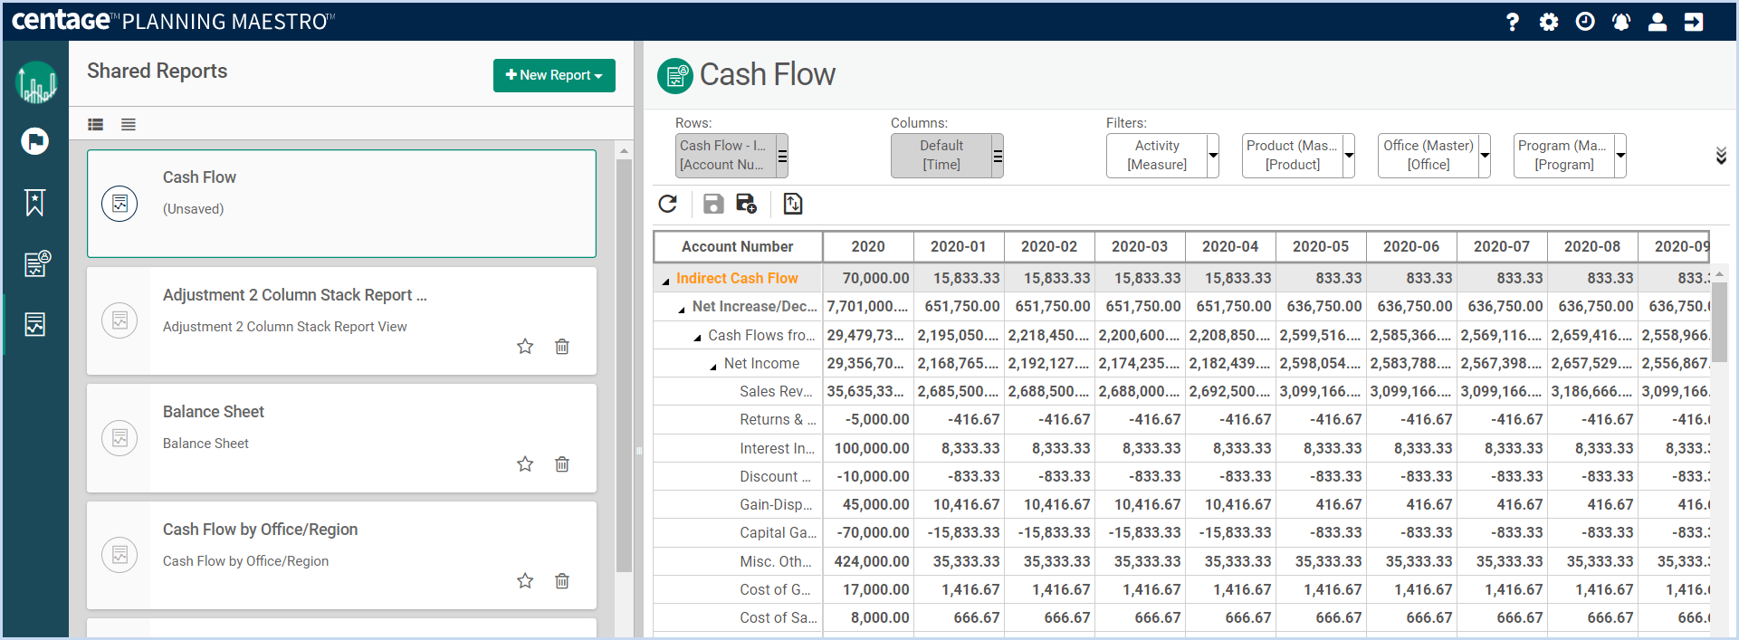The image size is (1739, 640).
Task: Click the panel splitter handle between panes
Action: [x=638, y=450]
